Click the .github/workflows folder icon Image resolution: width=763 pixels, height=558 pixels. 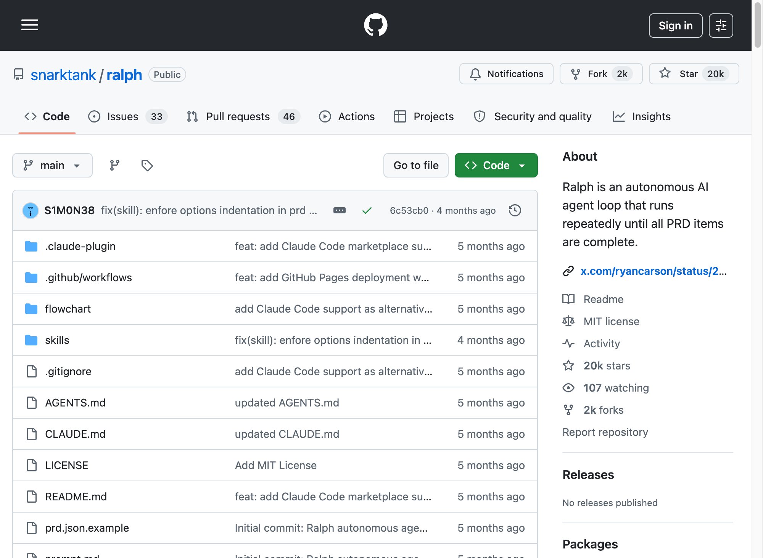point(31,277)
